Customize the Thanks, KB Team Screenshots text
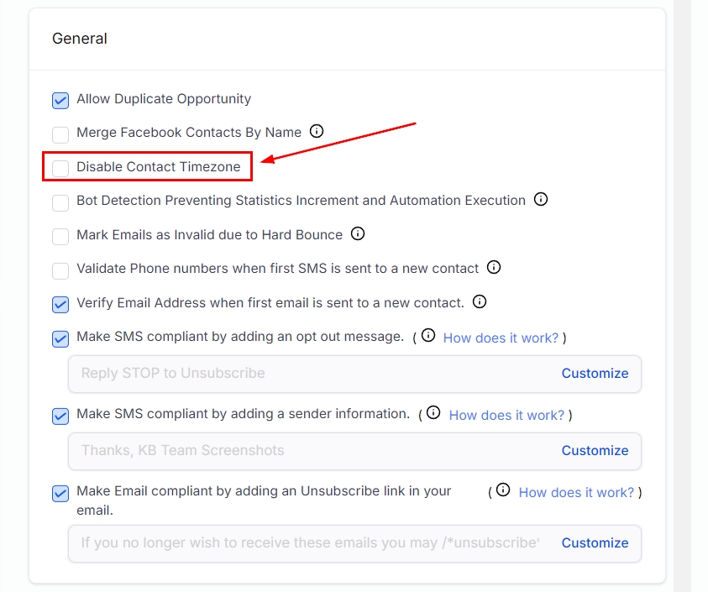The width and height of the screenshot is (708, 592). pos(595,451)
